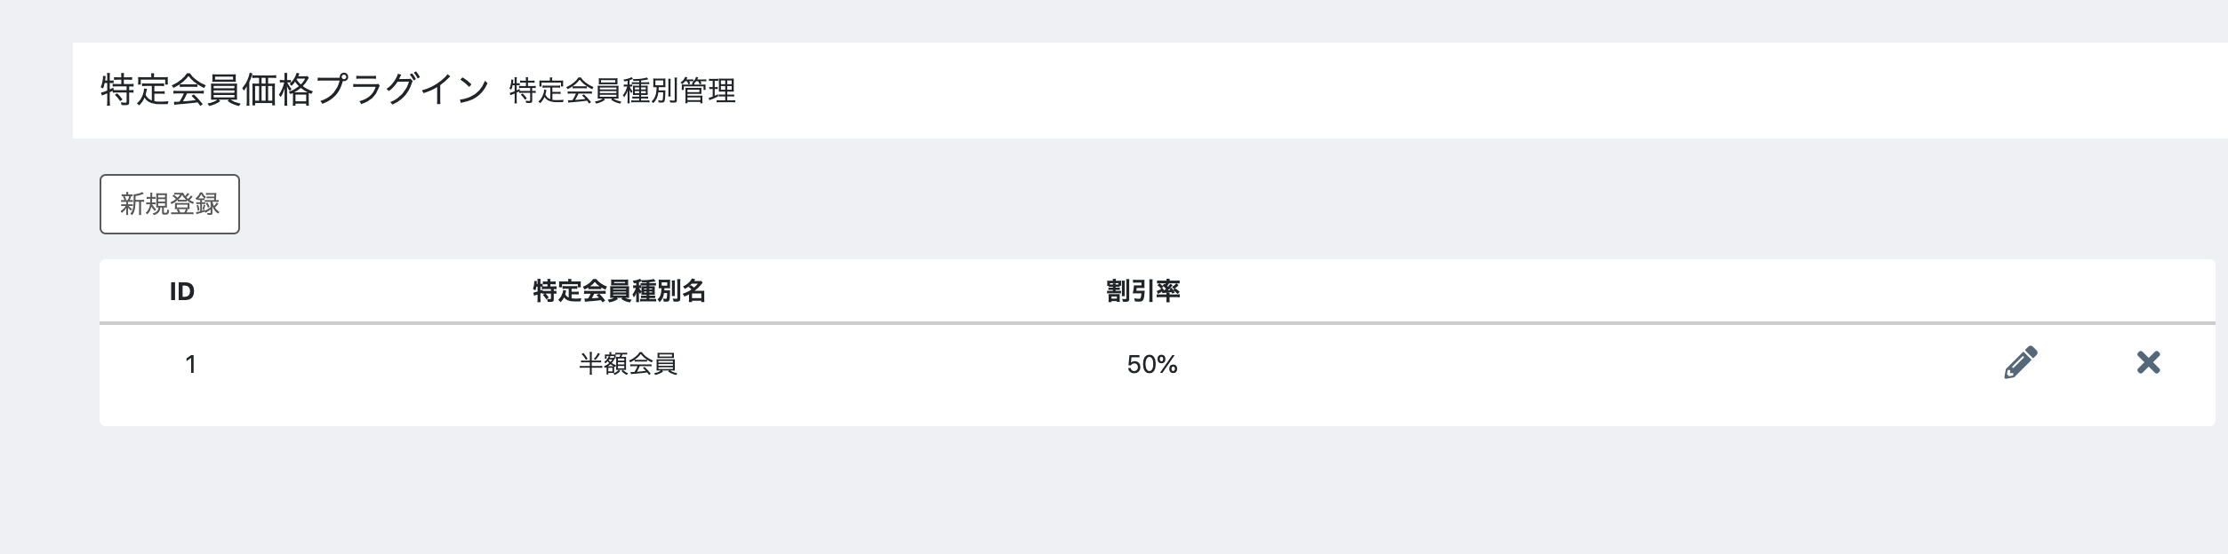Click the empty area of the 半額会員 row
Viewport: 2228px width, 554px height.
(x=1583, y=364)
